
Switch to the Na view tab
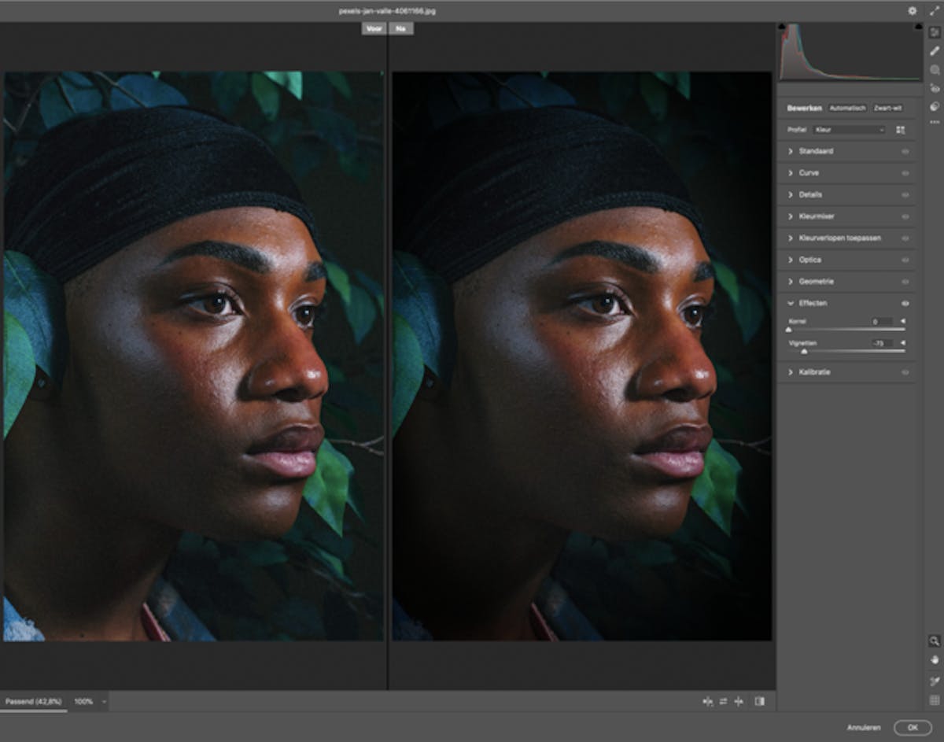(400, 28)
